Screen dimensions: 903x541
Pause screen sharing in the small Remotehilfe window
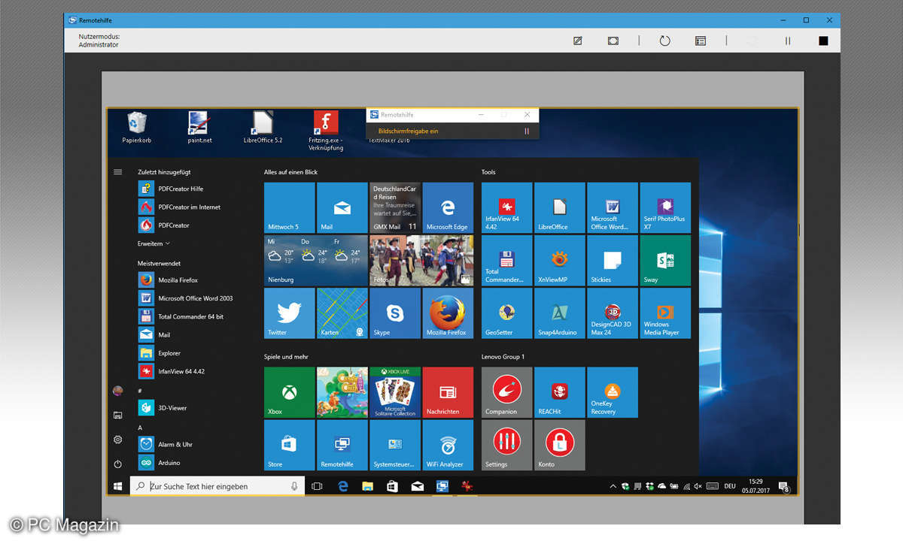tap(527, 131)
